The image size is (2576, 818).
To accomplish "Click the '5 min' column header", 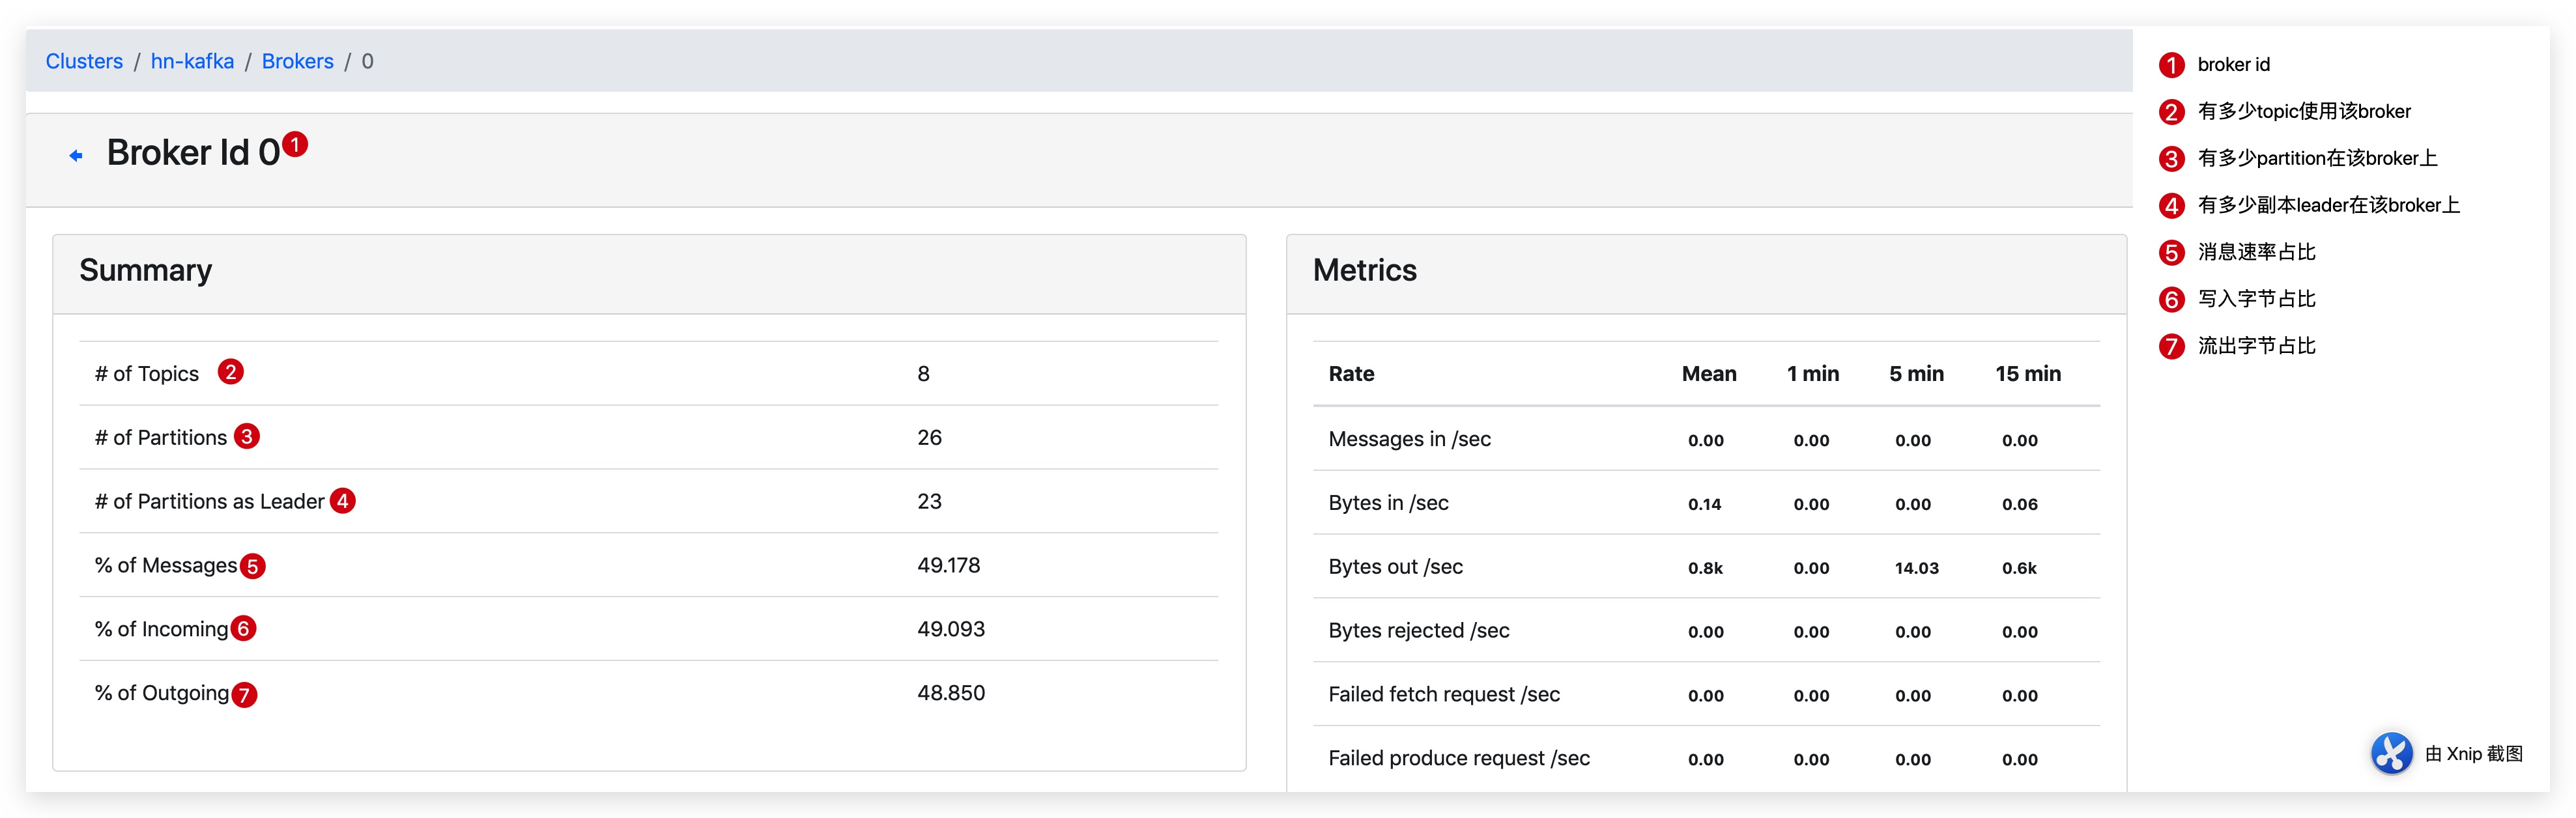I will (x=1916, y=373).
